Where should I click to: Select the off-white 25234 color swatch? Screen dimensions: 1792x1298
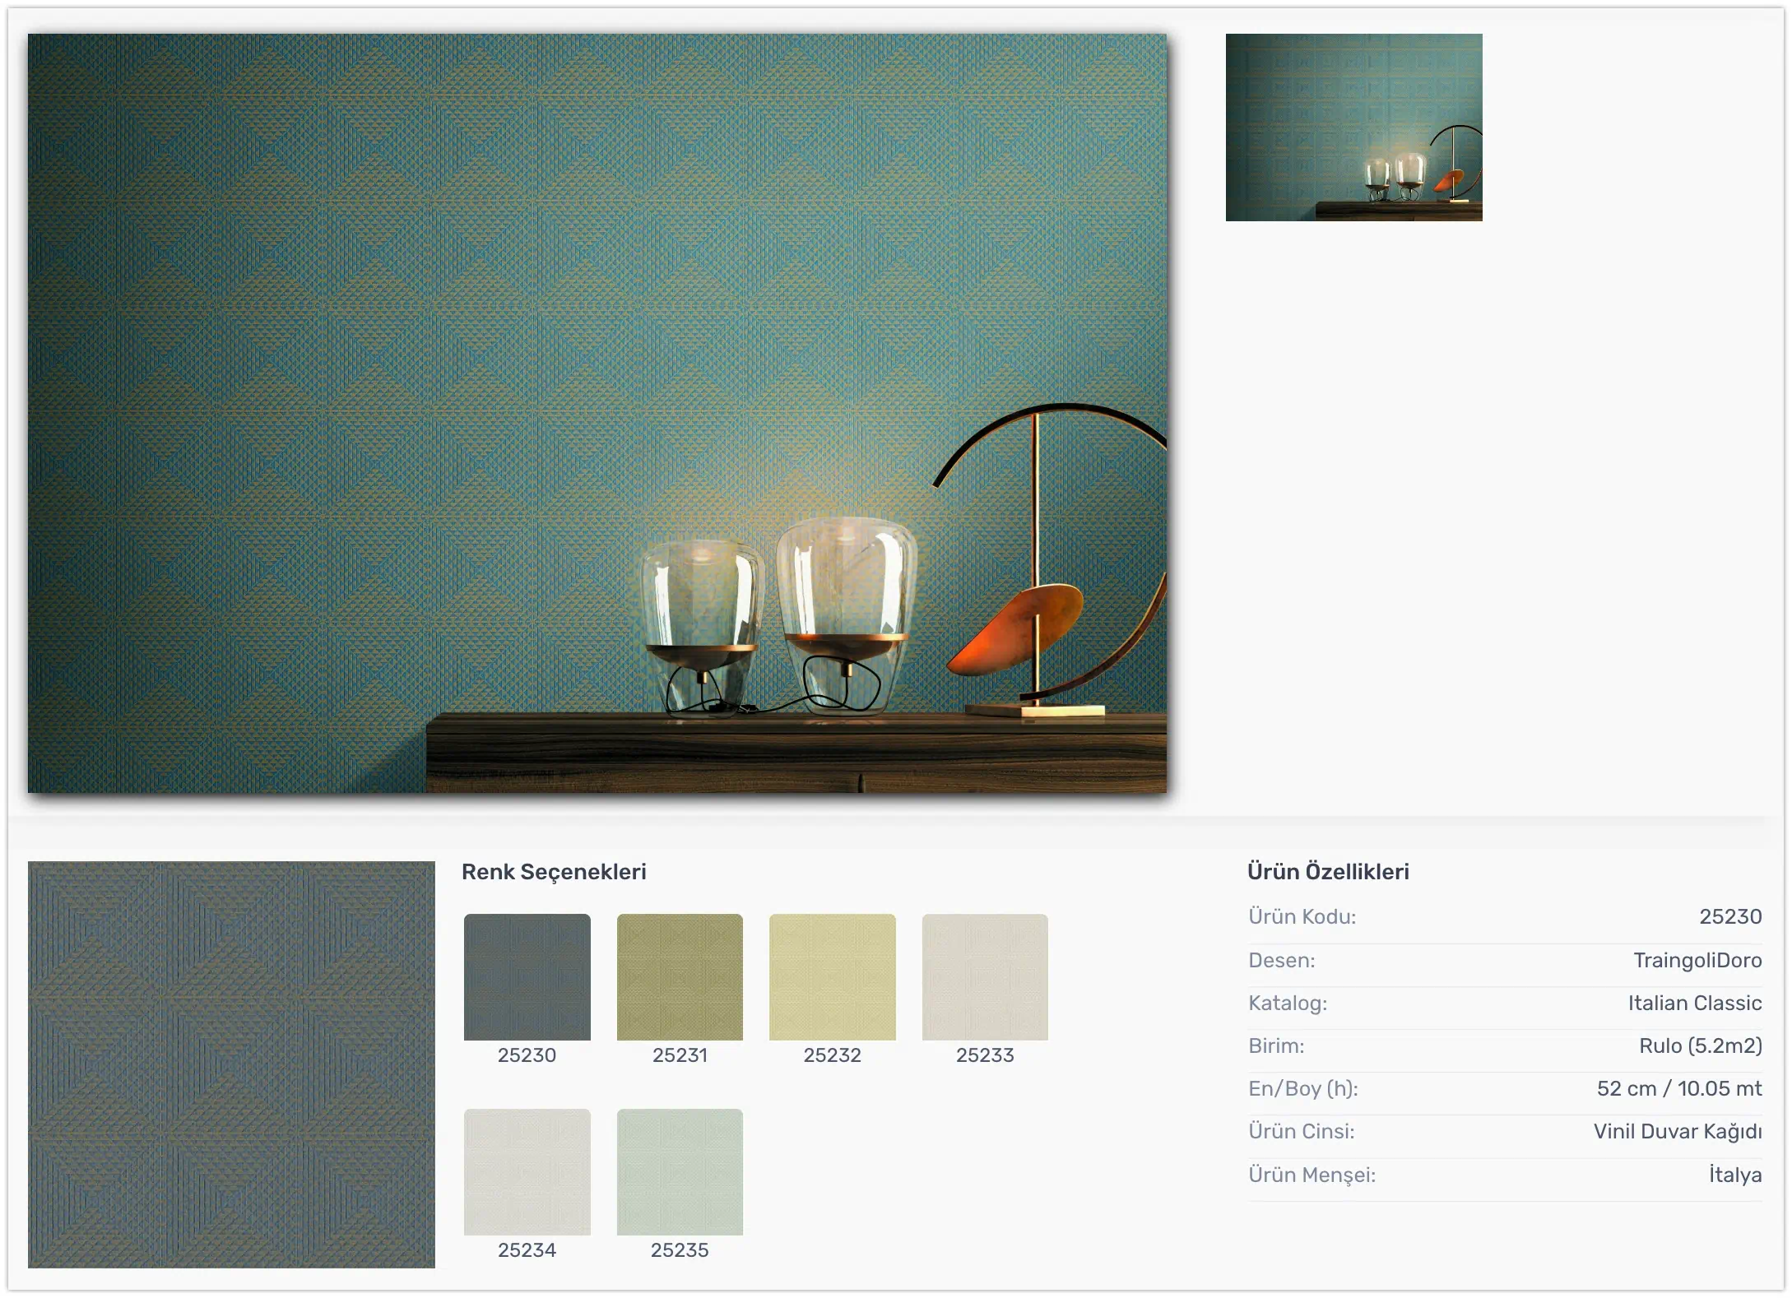tap(527, 1171)
